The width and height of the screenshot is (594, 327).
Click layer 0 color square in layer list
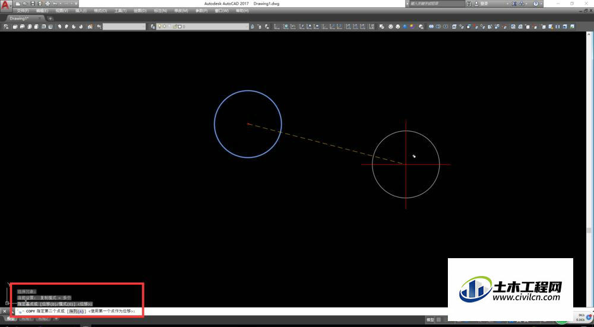click(180, 27)
